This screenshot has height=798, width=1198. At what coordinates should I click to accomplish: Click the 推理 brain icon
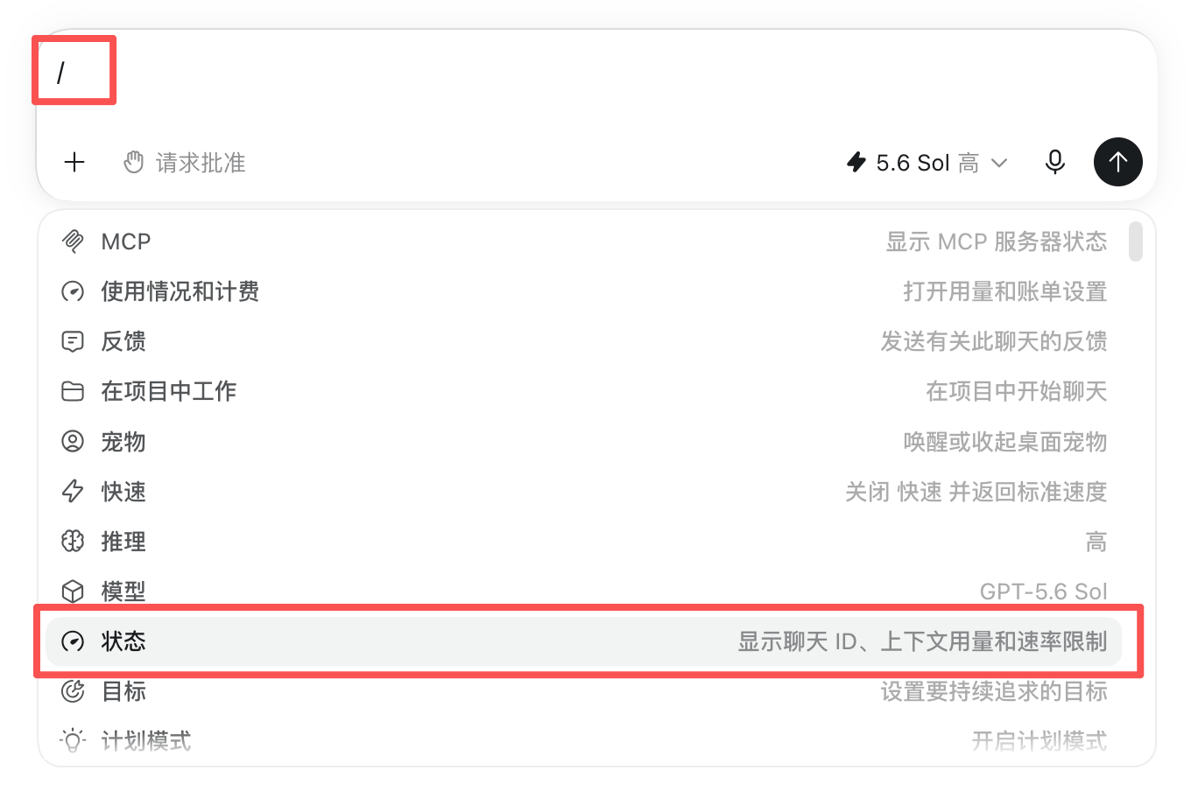73,542
